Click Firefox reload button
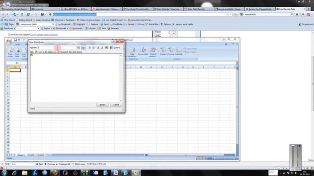This screenshot has height=176, width=314. (22, 14)
